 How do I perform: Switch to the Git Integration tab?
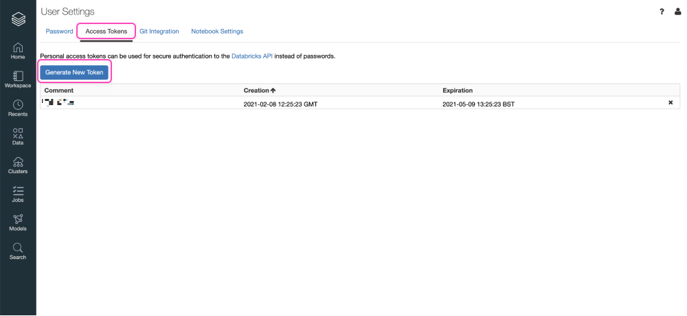click(x=159, y=32)
